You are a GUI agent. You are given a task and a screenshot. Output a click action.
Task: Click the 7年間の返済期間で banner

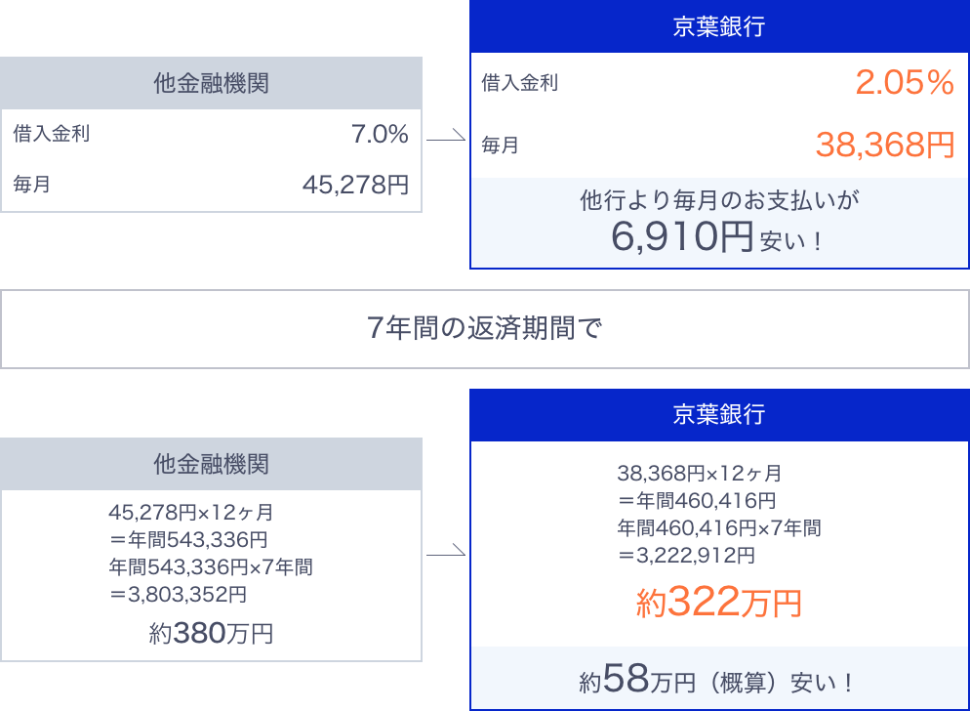[484, 329]
